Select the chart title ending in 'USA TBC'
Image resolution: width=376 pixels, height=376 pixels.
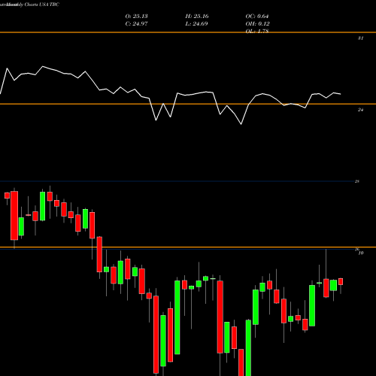tap(29, 5)
